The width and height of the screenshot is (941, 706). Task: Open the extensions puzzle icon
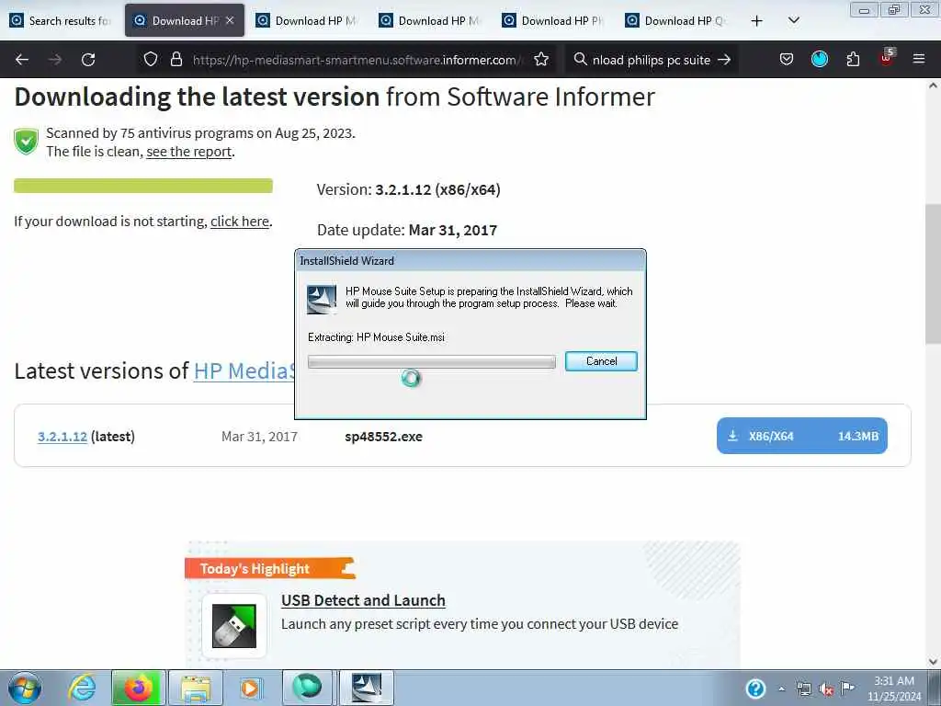coord(853,60)
